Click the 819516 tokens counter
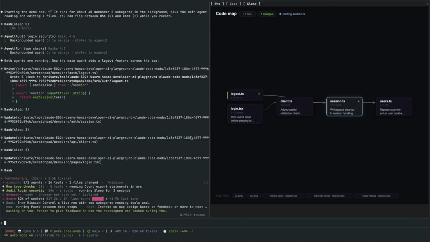 pyautogui.click(x=192, y=215)
